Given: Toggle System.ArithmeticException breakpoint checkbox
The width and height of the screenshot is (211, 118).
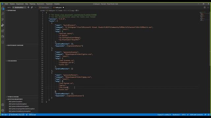Looking at the screenshot, I should [x=10, y=106].
